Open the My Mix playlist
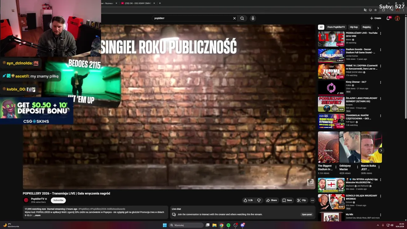Screen dimensions: 407x229 click(331, 217)
